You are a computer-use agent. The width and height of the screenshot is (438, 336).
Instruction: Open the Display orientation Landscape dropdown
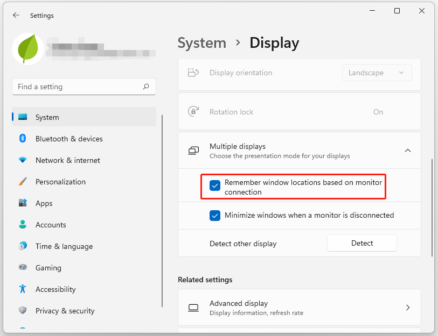[377, 73]
